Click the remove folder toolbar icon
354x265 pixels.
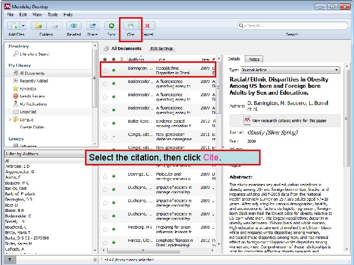point(55,26)
